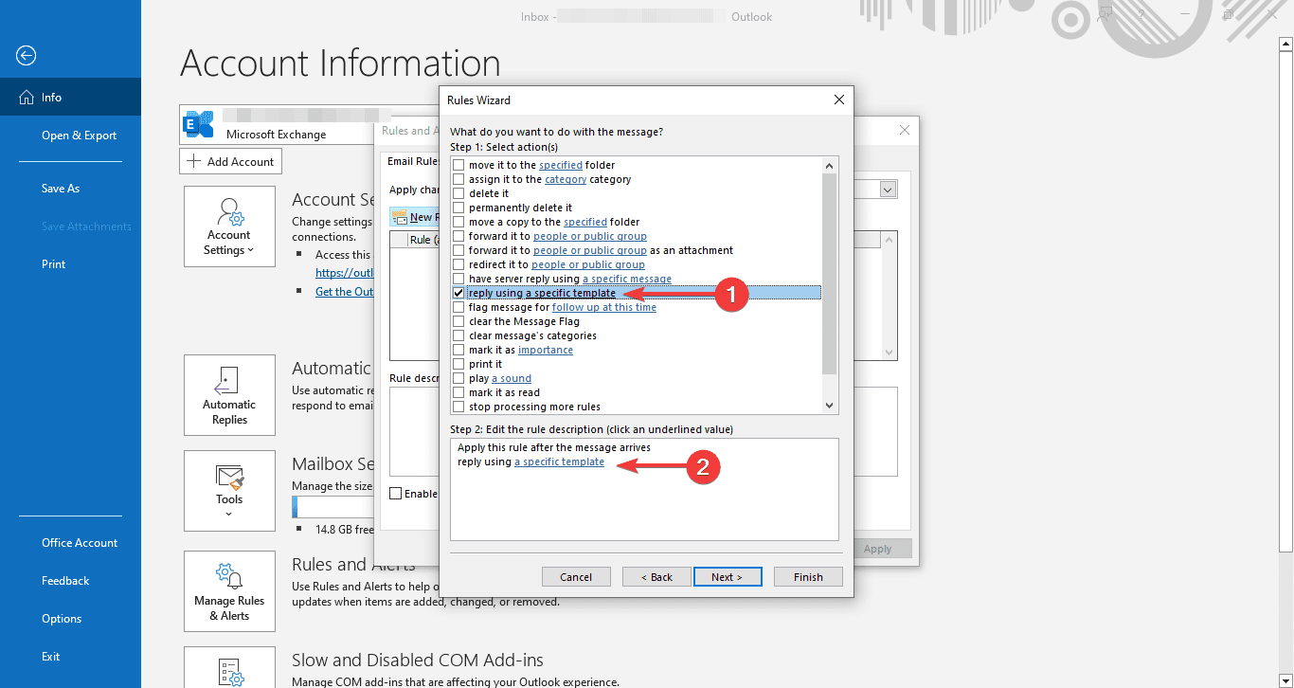This screenshot has width=1294, height=688.
Task: Enable the 'mark it as read' action
Action: 458,392
